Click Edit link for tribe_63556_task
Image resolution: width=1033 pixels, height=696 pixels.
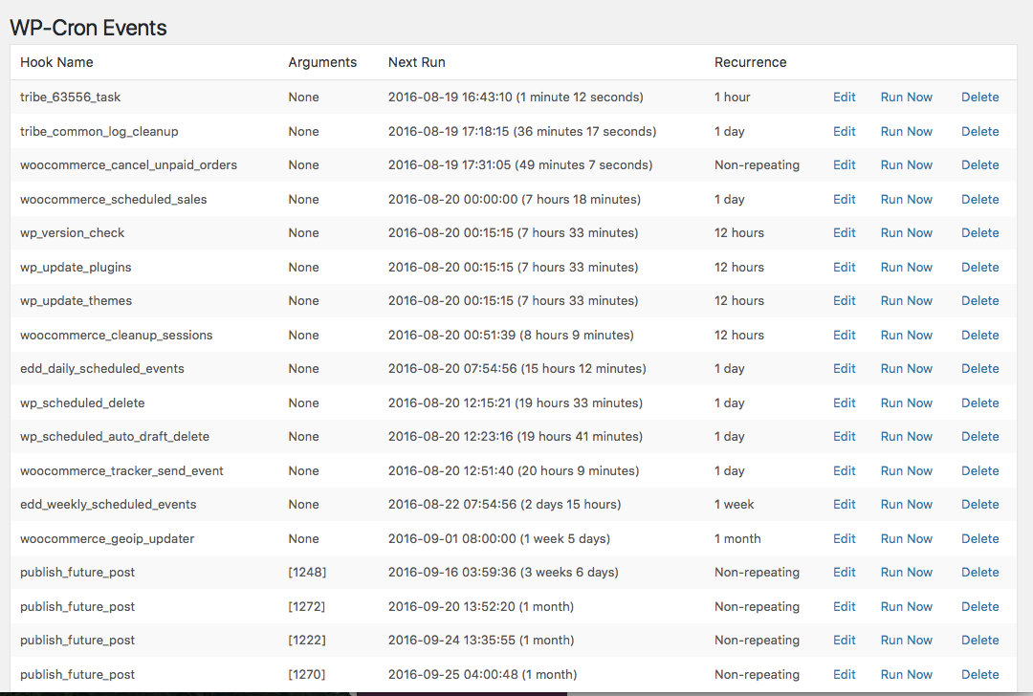click(x=844, y=98)
